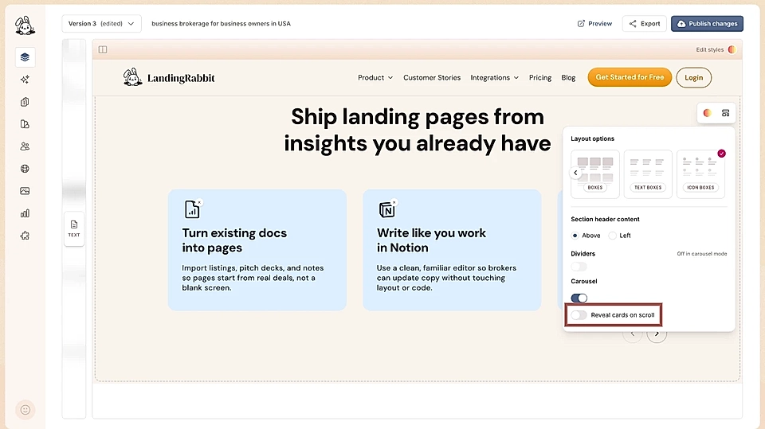The width and height of the screenshot is (765, 429).
Task: Toggle the Dividers switch
Action: [579, 267]
